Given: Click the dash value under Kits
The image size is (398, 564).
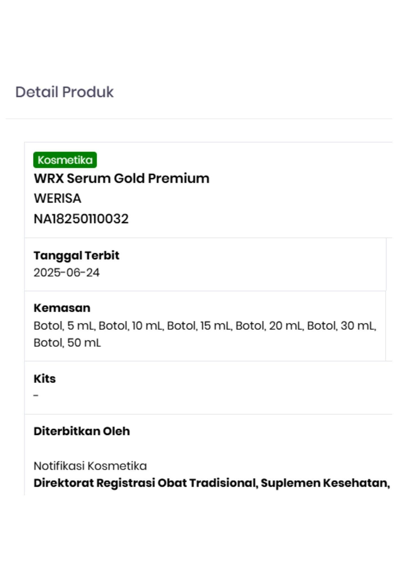Looking at the screenshot, I should (x=36, y=395).
